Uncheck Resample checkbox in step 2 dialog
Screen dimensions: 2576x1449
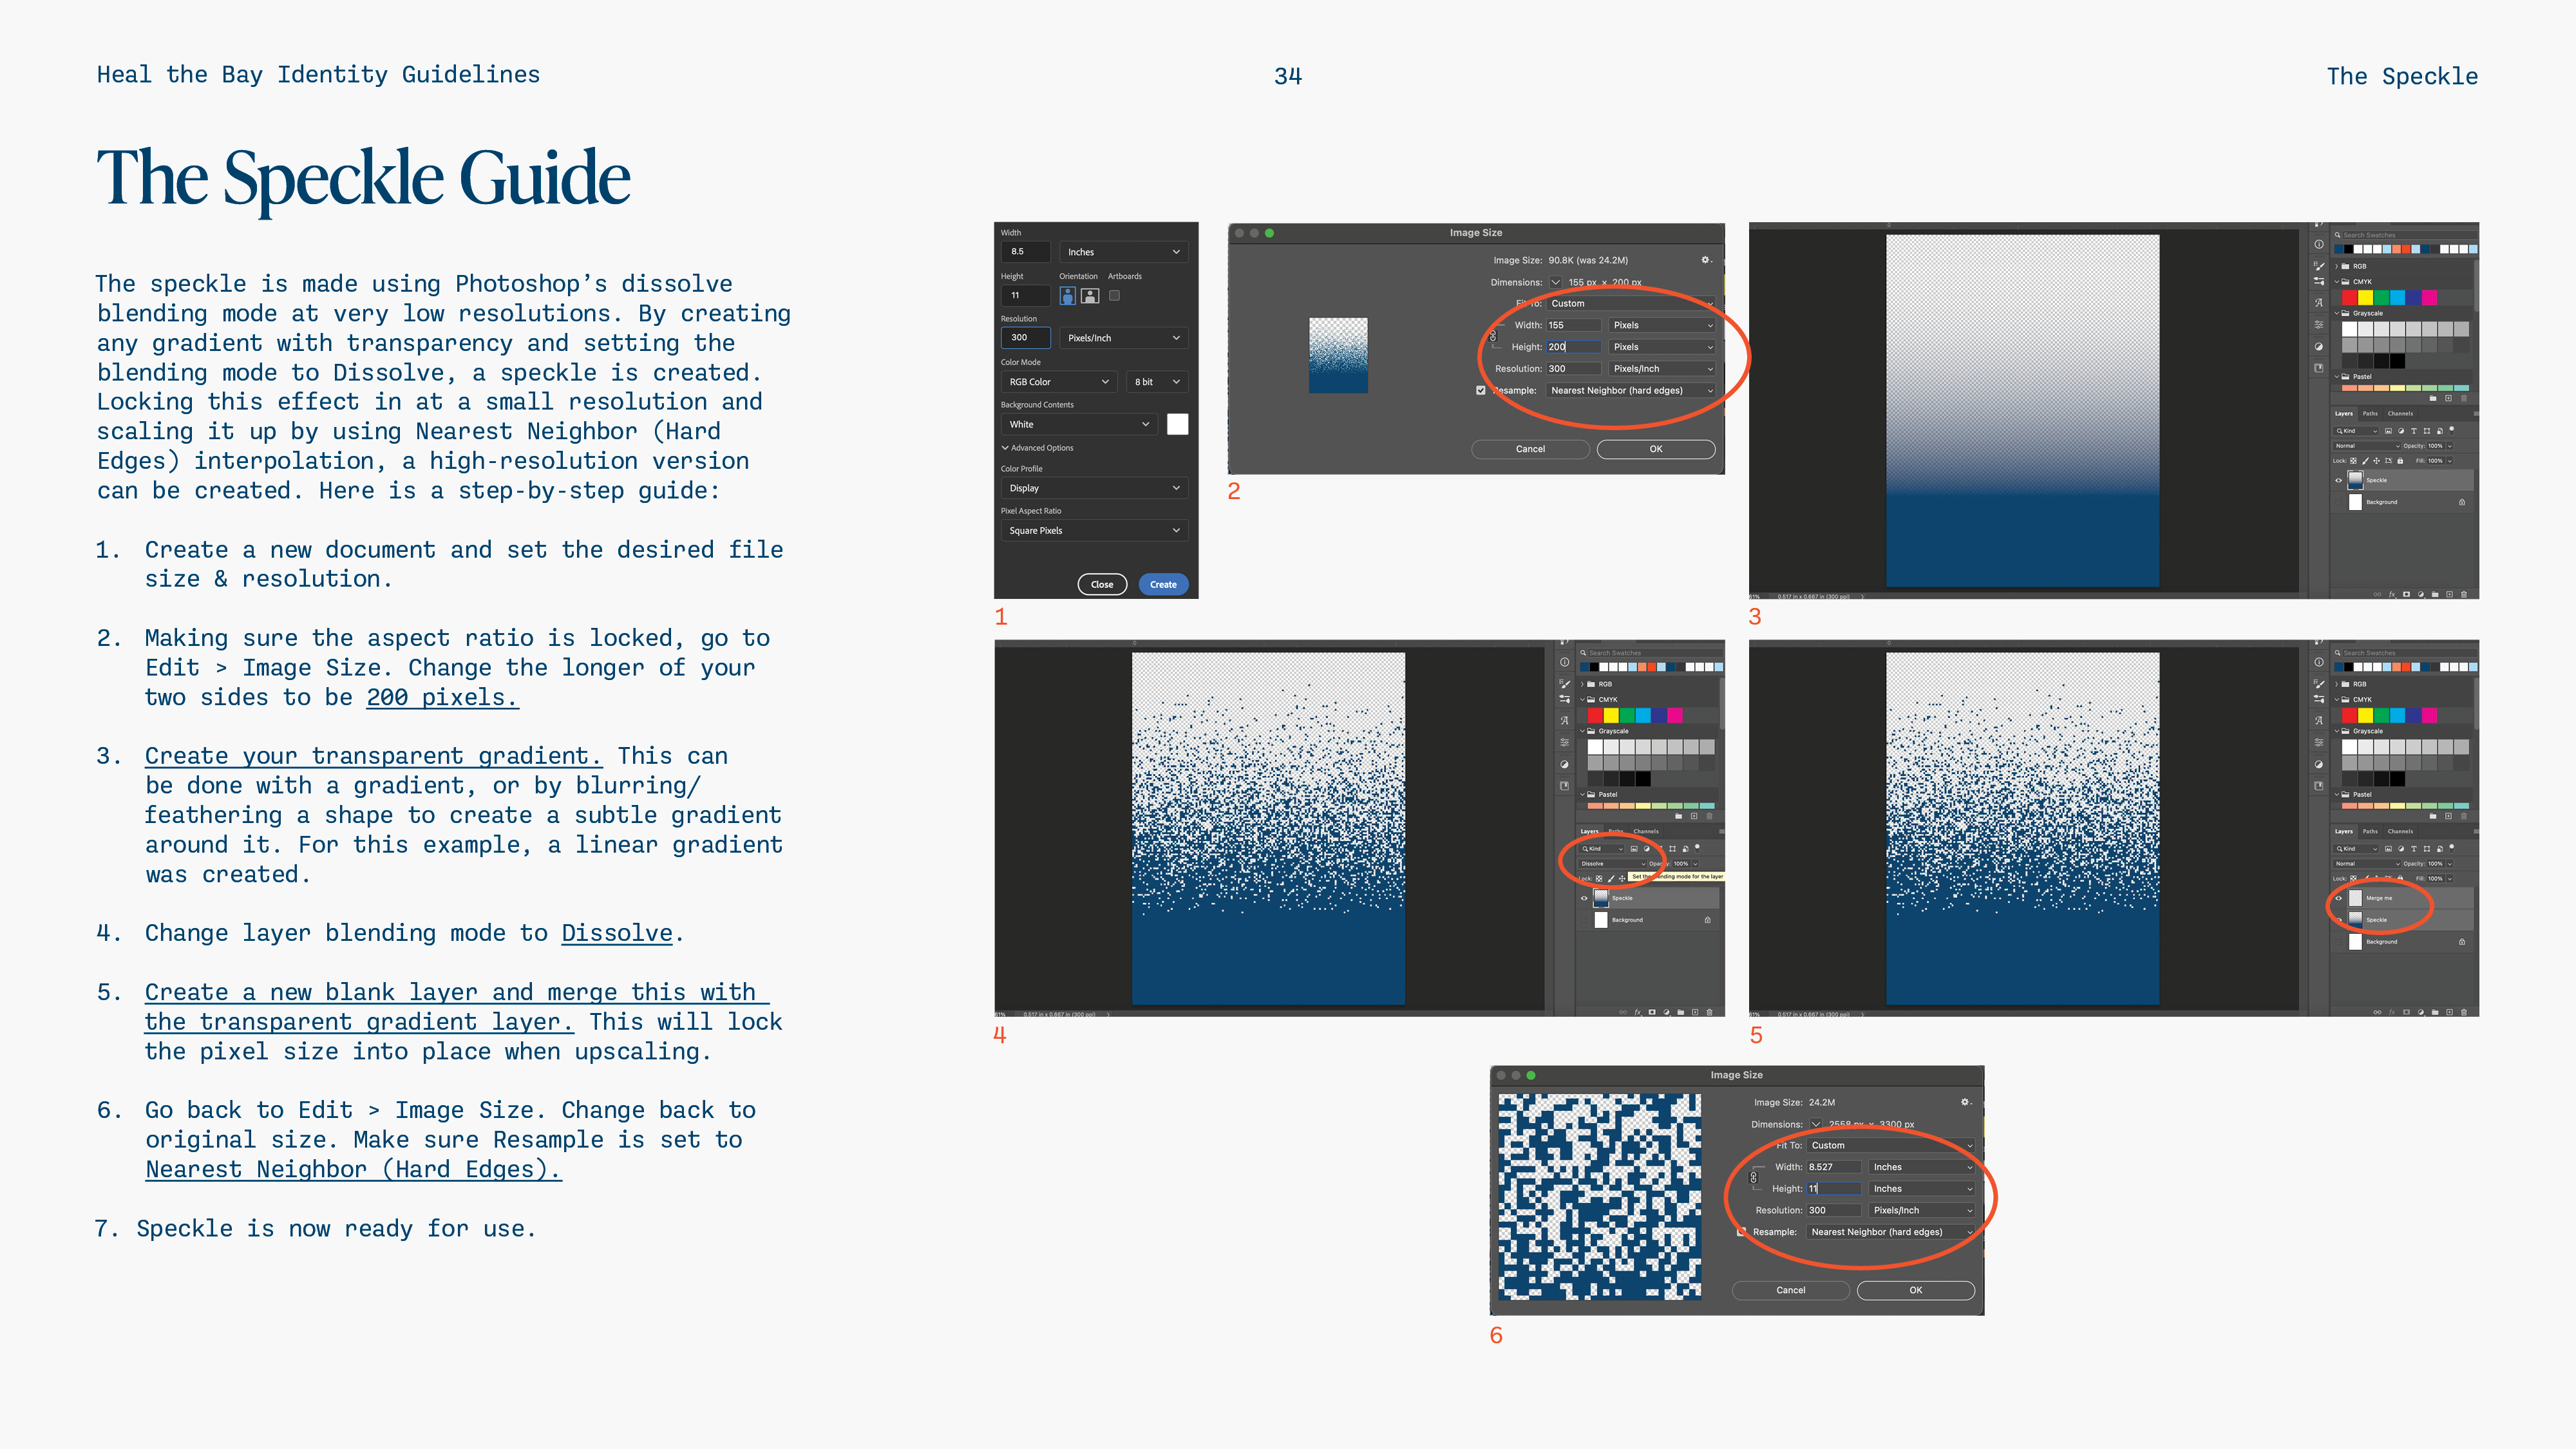pyautogui.click(x=1481, y=391)
